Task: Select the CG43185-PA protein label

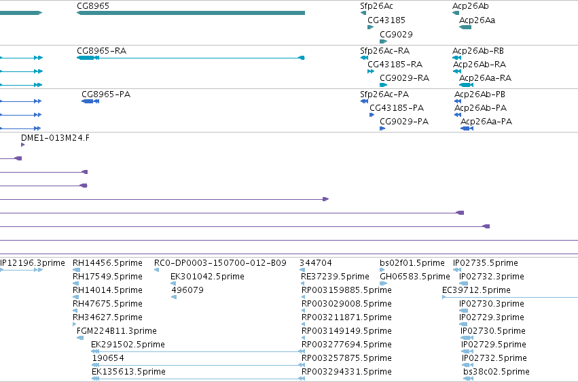Action: [397, 108]
